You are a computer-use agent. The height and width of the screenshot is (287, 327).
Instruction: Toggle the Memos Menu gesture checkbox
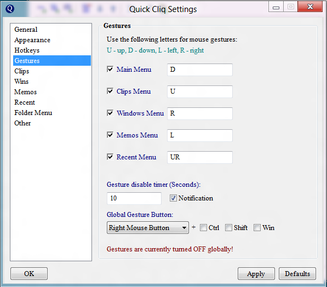(110, 135)
